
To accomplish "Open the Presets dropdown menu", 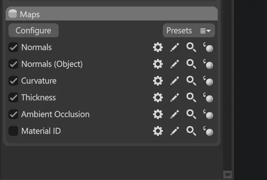I will (189, 31).
